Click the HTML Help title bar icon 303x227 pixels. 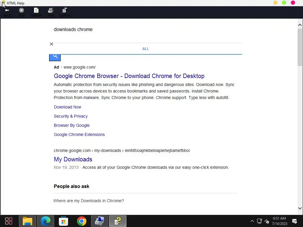tap(3, 3)
